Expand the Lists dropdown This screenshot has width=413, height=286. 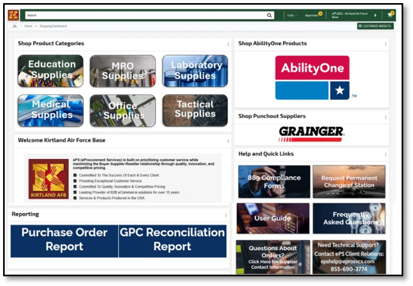292,15
